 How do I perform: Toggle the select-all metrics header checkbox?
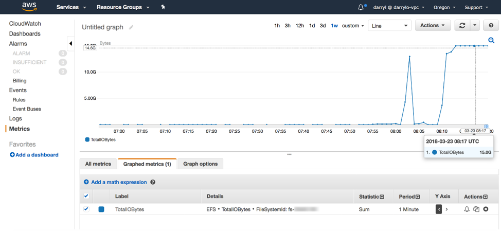click(x=86, y=196)
